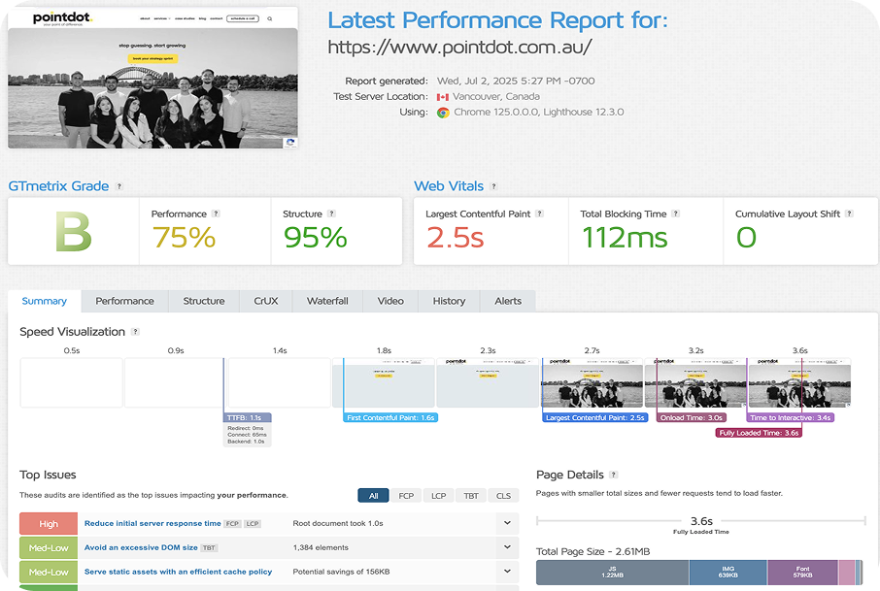
Task: Click help icon next to GTmetrix Grade
Action: (x=119, y=186)
